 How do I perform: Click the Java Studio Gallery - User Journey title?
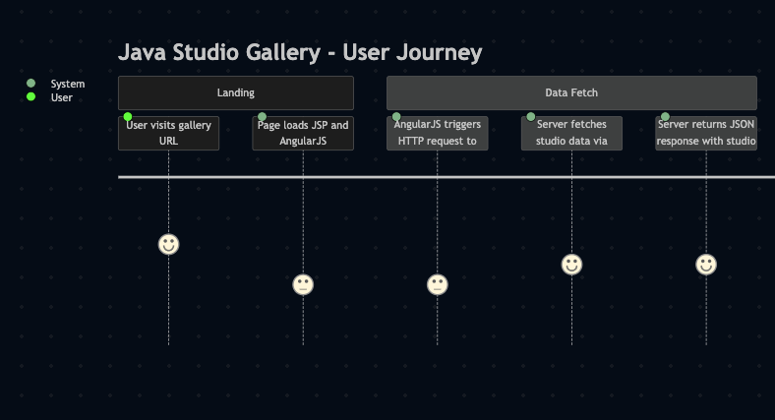click(300, 52)
